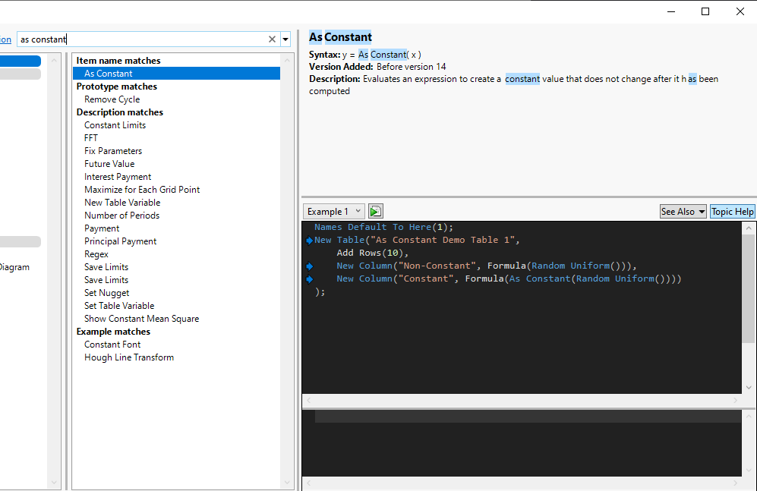Open search options dropdown arrow
The height and width of the screenshot is (491, 757).
click(x=285, y=39)
